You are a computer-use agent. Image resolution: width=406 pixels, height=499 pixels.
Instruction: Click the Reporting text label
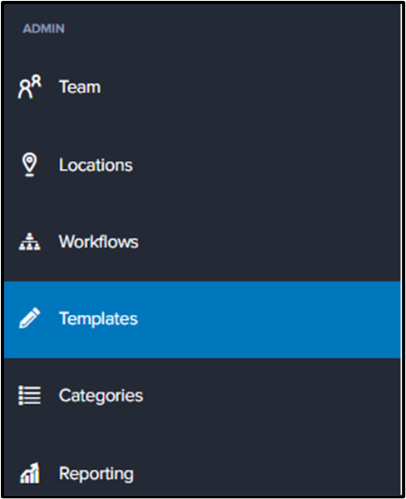pos(97,474)
